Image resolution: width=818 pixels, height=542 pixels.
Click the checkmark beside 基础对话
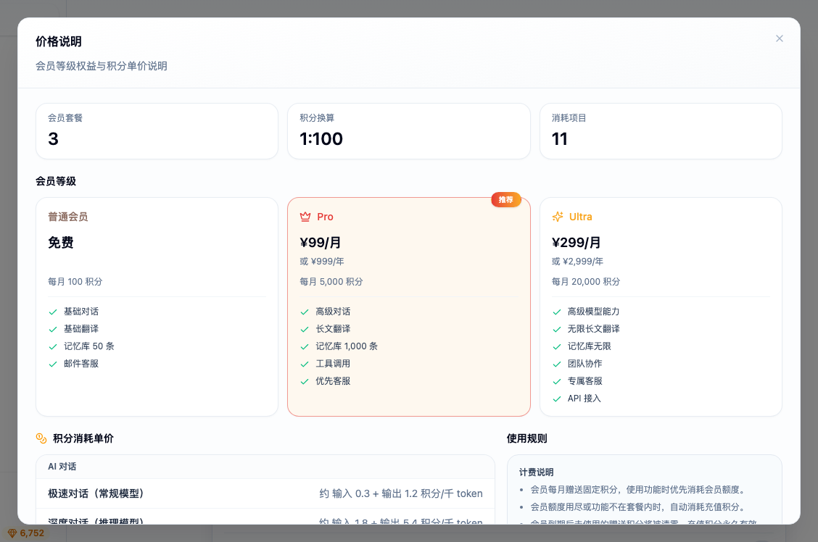tap(53, 312)
